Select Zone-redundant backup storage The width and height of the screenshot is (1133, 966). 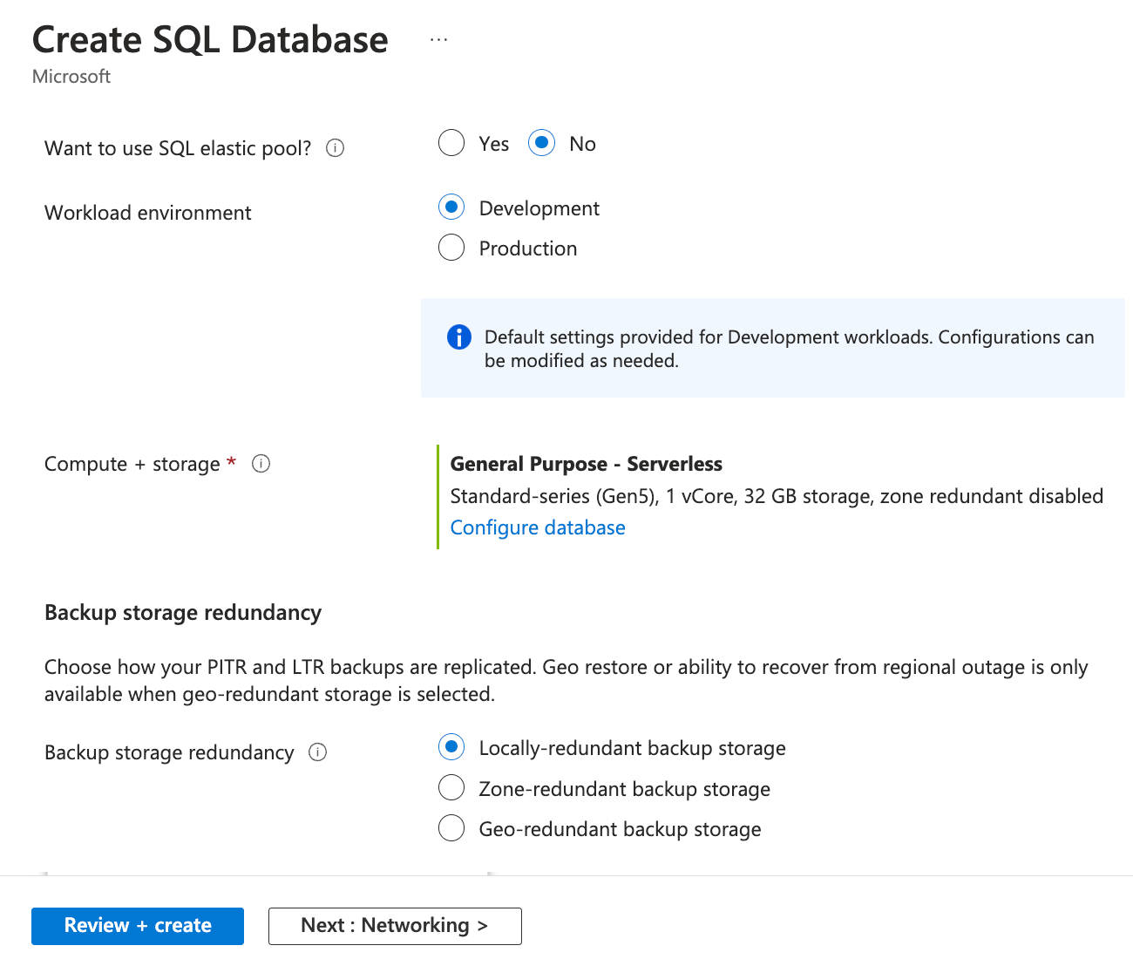pos(451,787)
